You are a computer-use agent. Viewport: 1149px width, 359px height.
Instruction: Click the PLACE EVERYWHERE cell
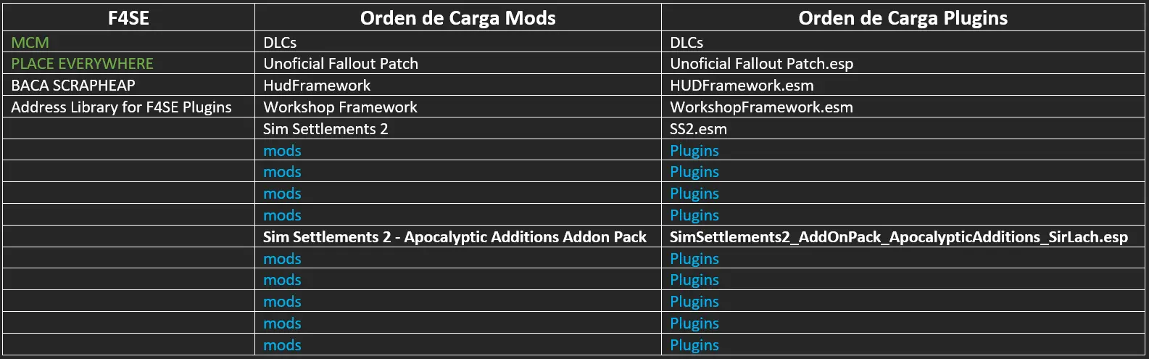click(128, 63)
